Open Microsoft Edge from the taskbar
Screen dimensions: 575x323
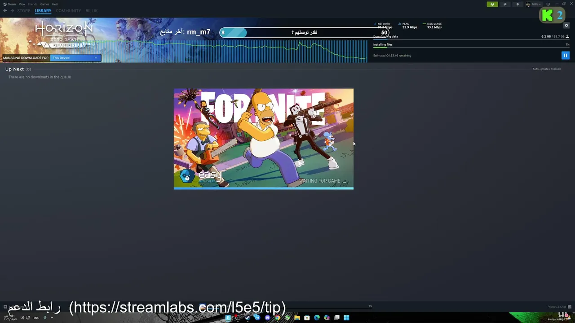[x=317, y=318]
